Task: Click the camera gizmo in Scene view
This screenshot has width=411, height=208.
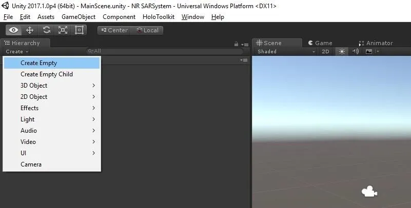Action: pyautogui.click(x=369, y=192)
